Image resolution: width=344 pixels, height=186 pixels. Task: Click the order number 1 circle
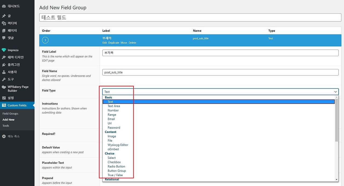[45, 40]
